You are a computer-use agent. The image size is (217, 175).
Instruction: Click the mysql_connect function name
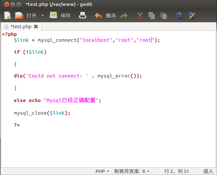57,40
